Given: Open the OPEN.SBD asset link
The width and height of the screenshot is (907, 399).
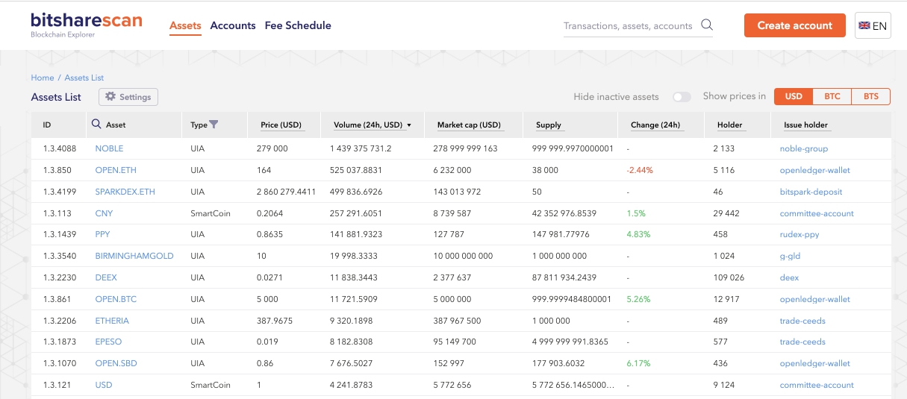Looking at the screenshot, I should pyautogui.click(x=116, y=363).
